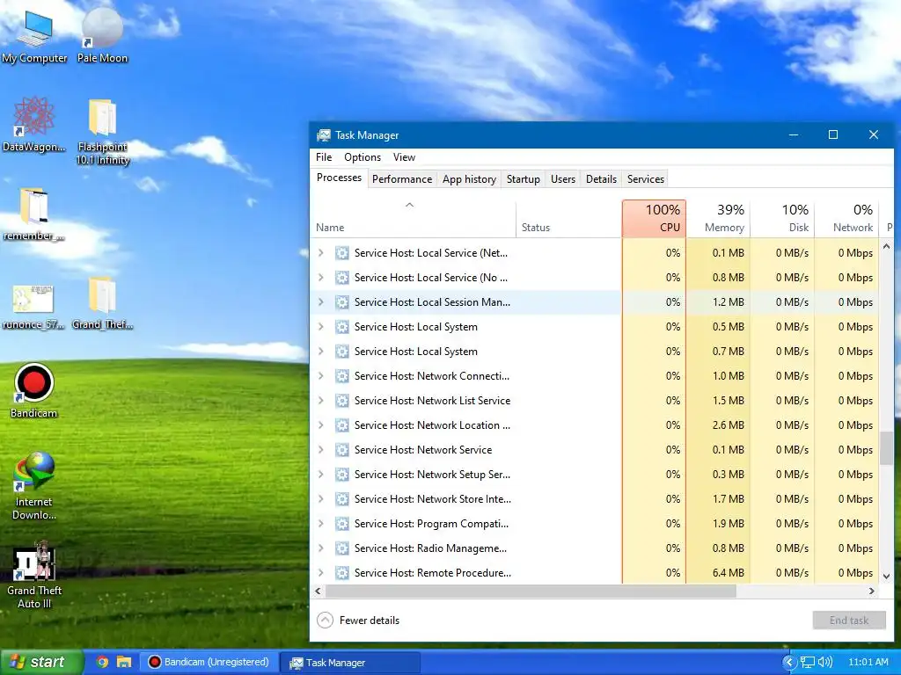
Task: Switch to the Users tab
Action: [562, 179]
